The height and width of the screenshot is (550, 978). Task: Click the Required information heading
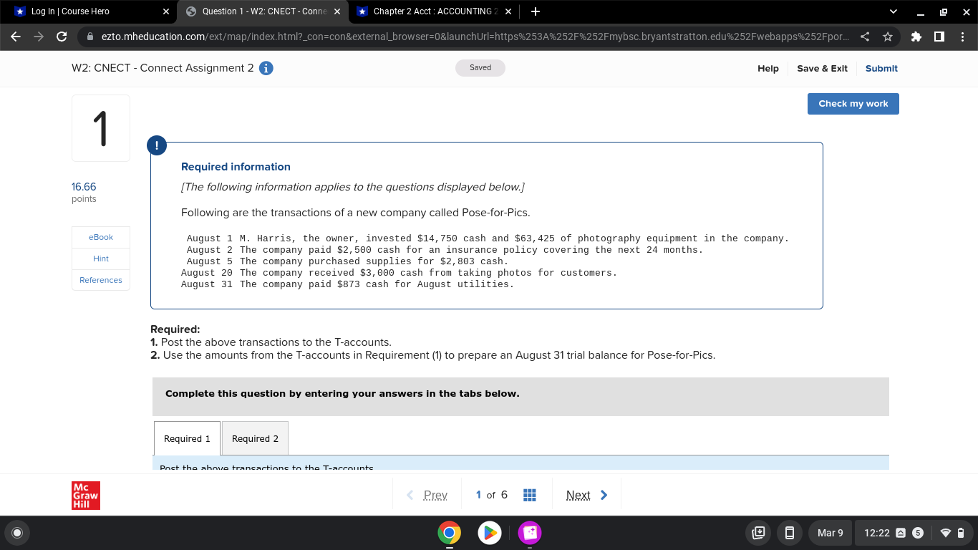236,167
